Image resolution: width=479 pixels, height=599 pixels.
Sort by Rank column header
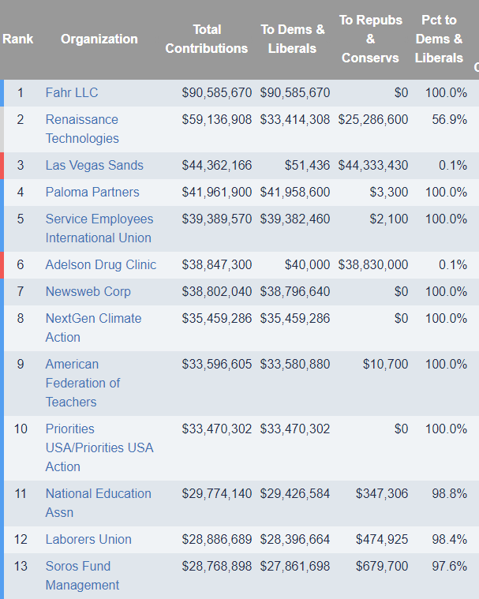coord(18,39)
